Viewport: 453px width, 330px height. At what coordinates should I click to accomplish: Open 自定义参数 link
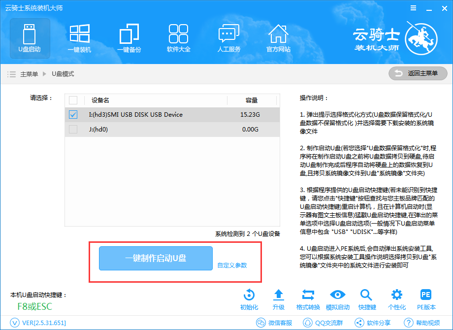click(232, 265)
